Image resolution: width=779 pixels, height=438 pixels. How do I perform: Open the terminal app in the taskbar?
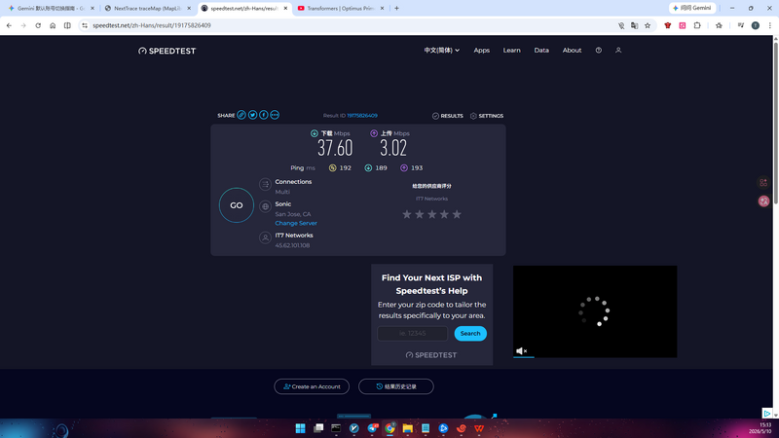pos(336,428)
